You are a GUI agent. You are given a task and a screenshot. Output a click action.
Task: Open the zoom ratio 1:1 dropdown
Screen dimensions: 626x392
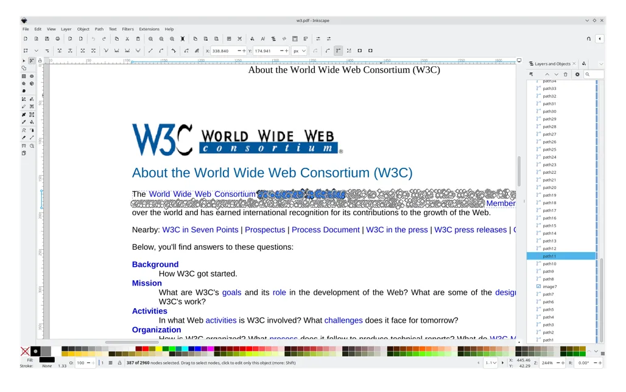click(490, 363)
